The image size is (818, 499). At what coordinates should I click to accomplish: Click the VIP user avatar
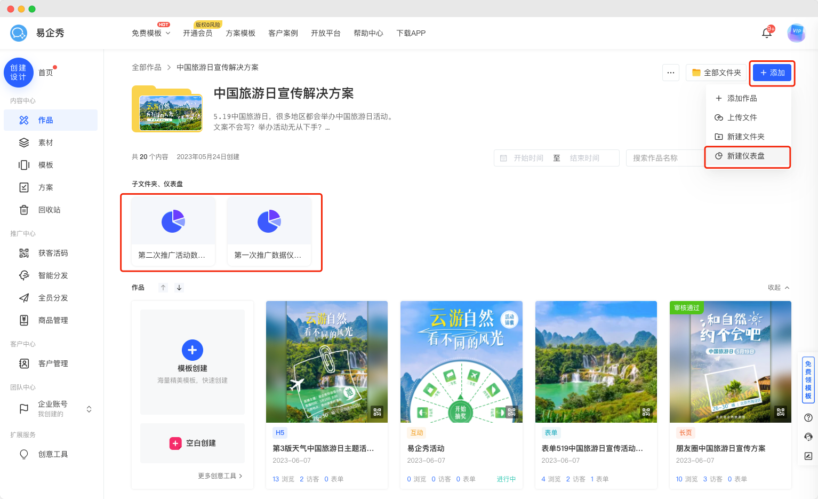click(x=796, y=33)
